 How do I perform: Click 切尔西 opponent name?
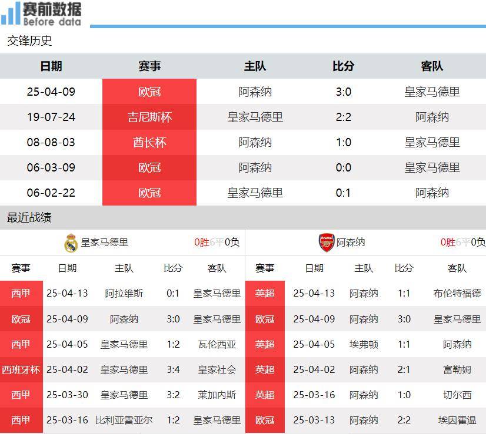pos(457,395)
